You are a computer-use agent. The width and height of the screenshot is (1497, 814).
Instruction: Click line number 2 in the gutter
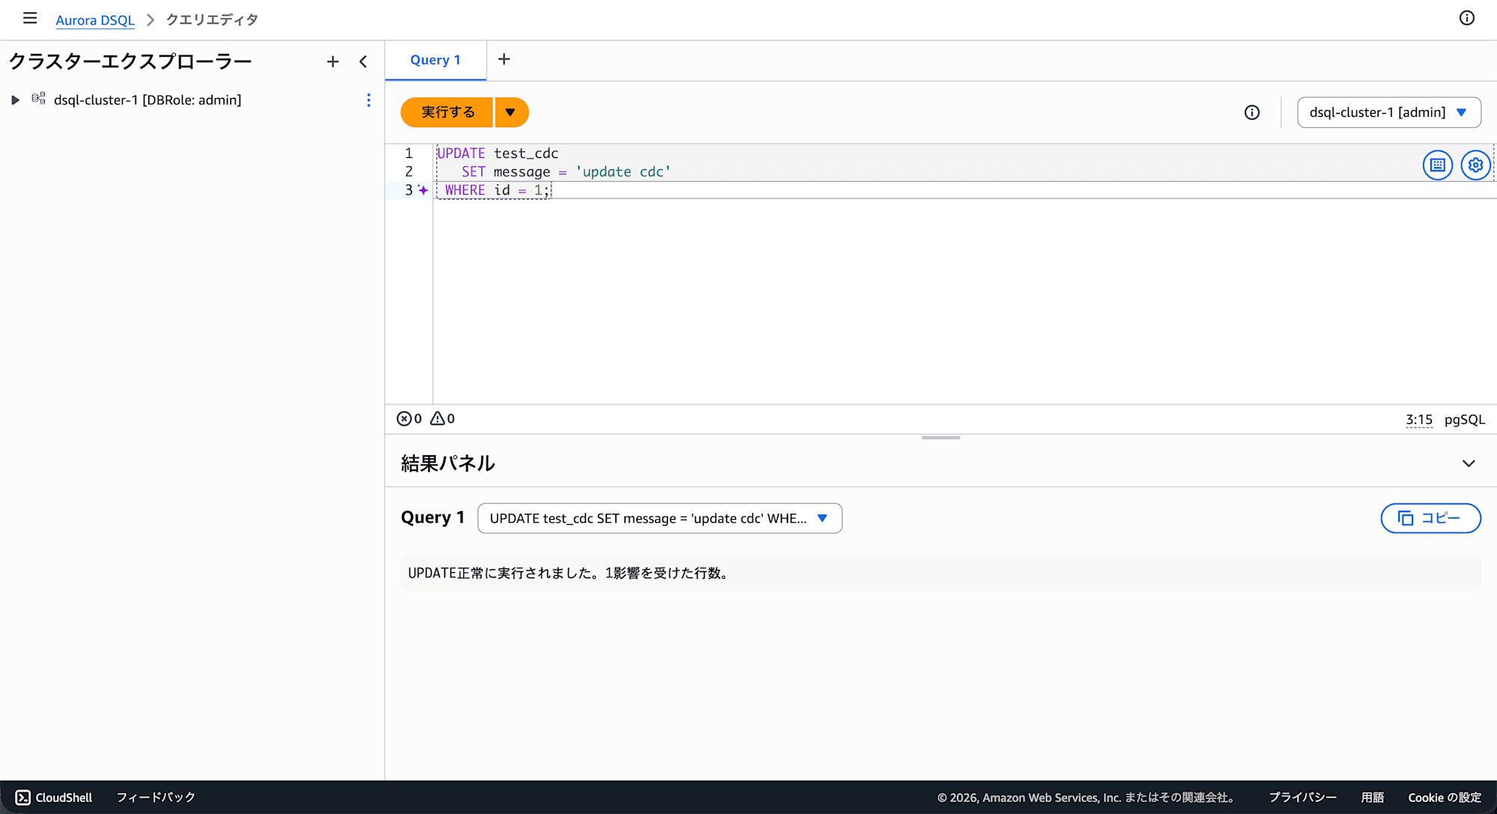409,171
